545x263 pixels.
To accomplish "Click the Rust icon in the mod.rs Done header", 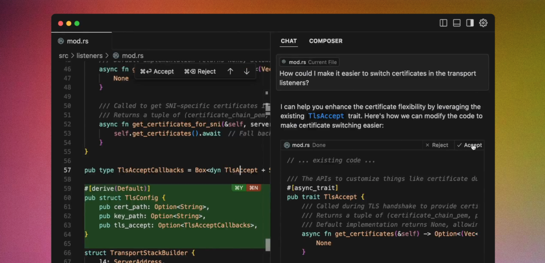I will [x=287, y=145].
